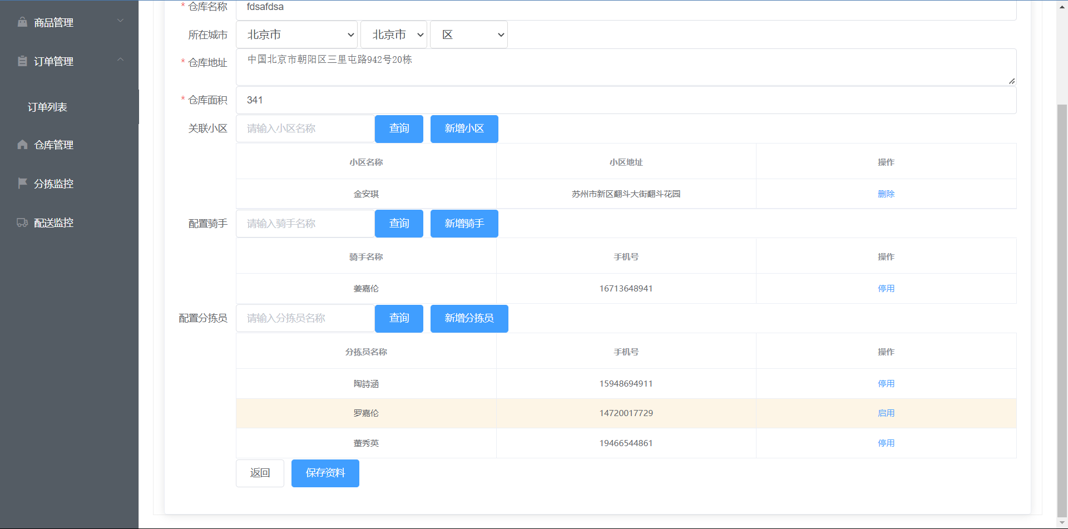This screenshot has width=1068, height=529.
Task: Click the 分拣员名称 column header
Action: (x=366, y=352)
